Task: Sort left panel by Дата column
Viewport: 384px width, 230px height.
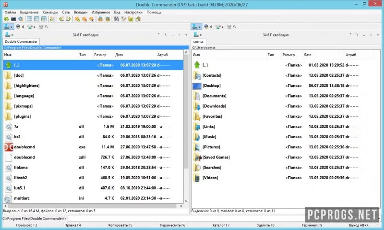Action: tap(119, 55)
